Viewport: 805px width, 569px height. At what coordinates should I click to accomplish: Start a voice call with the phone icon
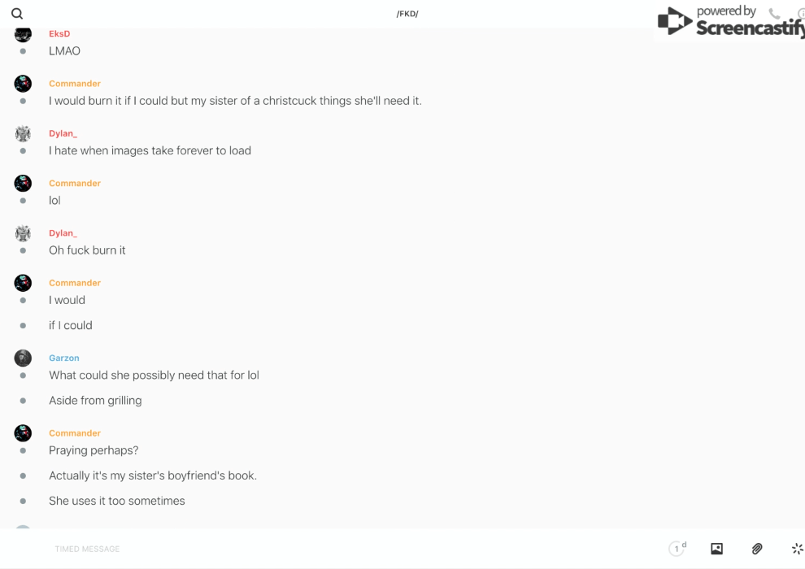click(774, 14)
